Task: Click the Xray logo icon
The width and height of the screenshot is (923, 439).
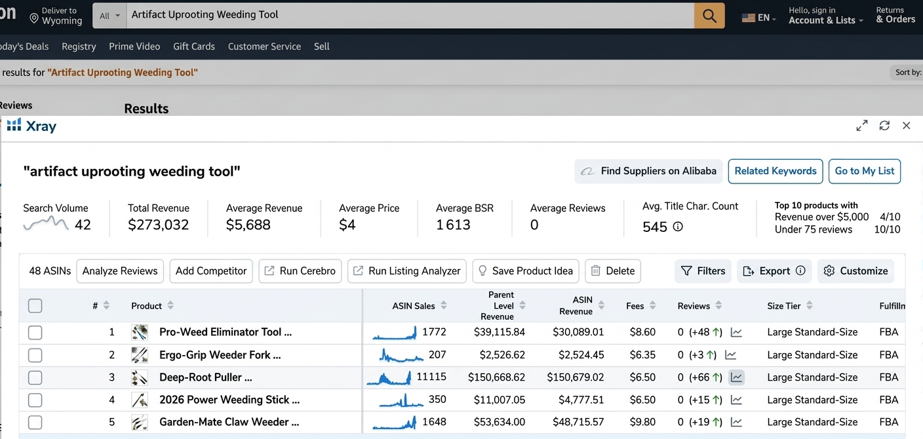Action: point(14,126)
